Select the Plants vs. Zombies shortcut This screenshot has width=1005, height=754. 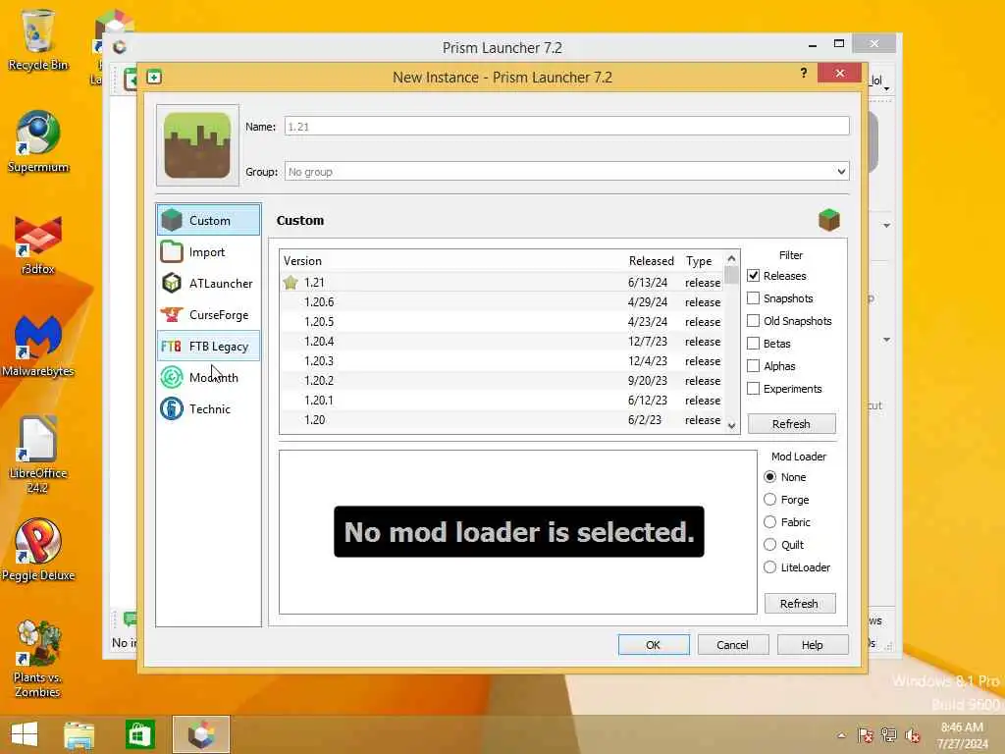click(x=38, y=659)
